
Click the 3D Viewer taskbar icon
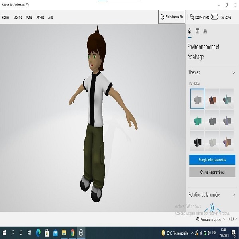tap(81, 233)
